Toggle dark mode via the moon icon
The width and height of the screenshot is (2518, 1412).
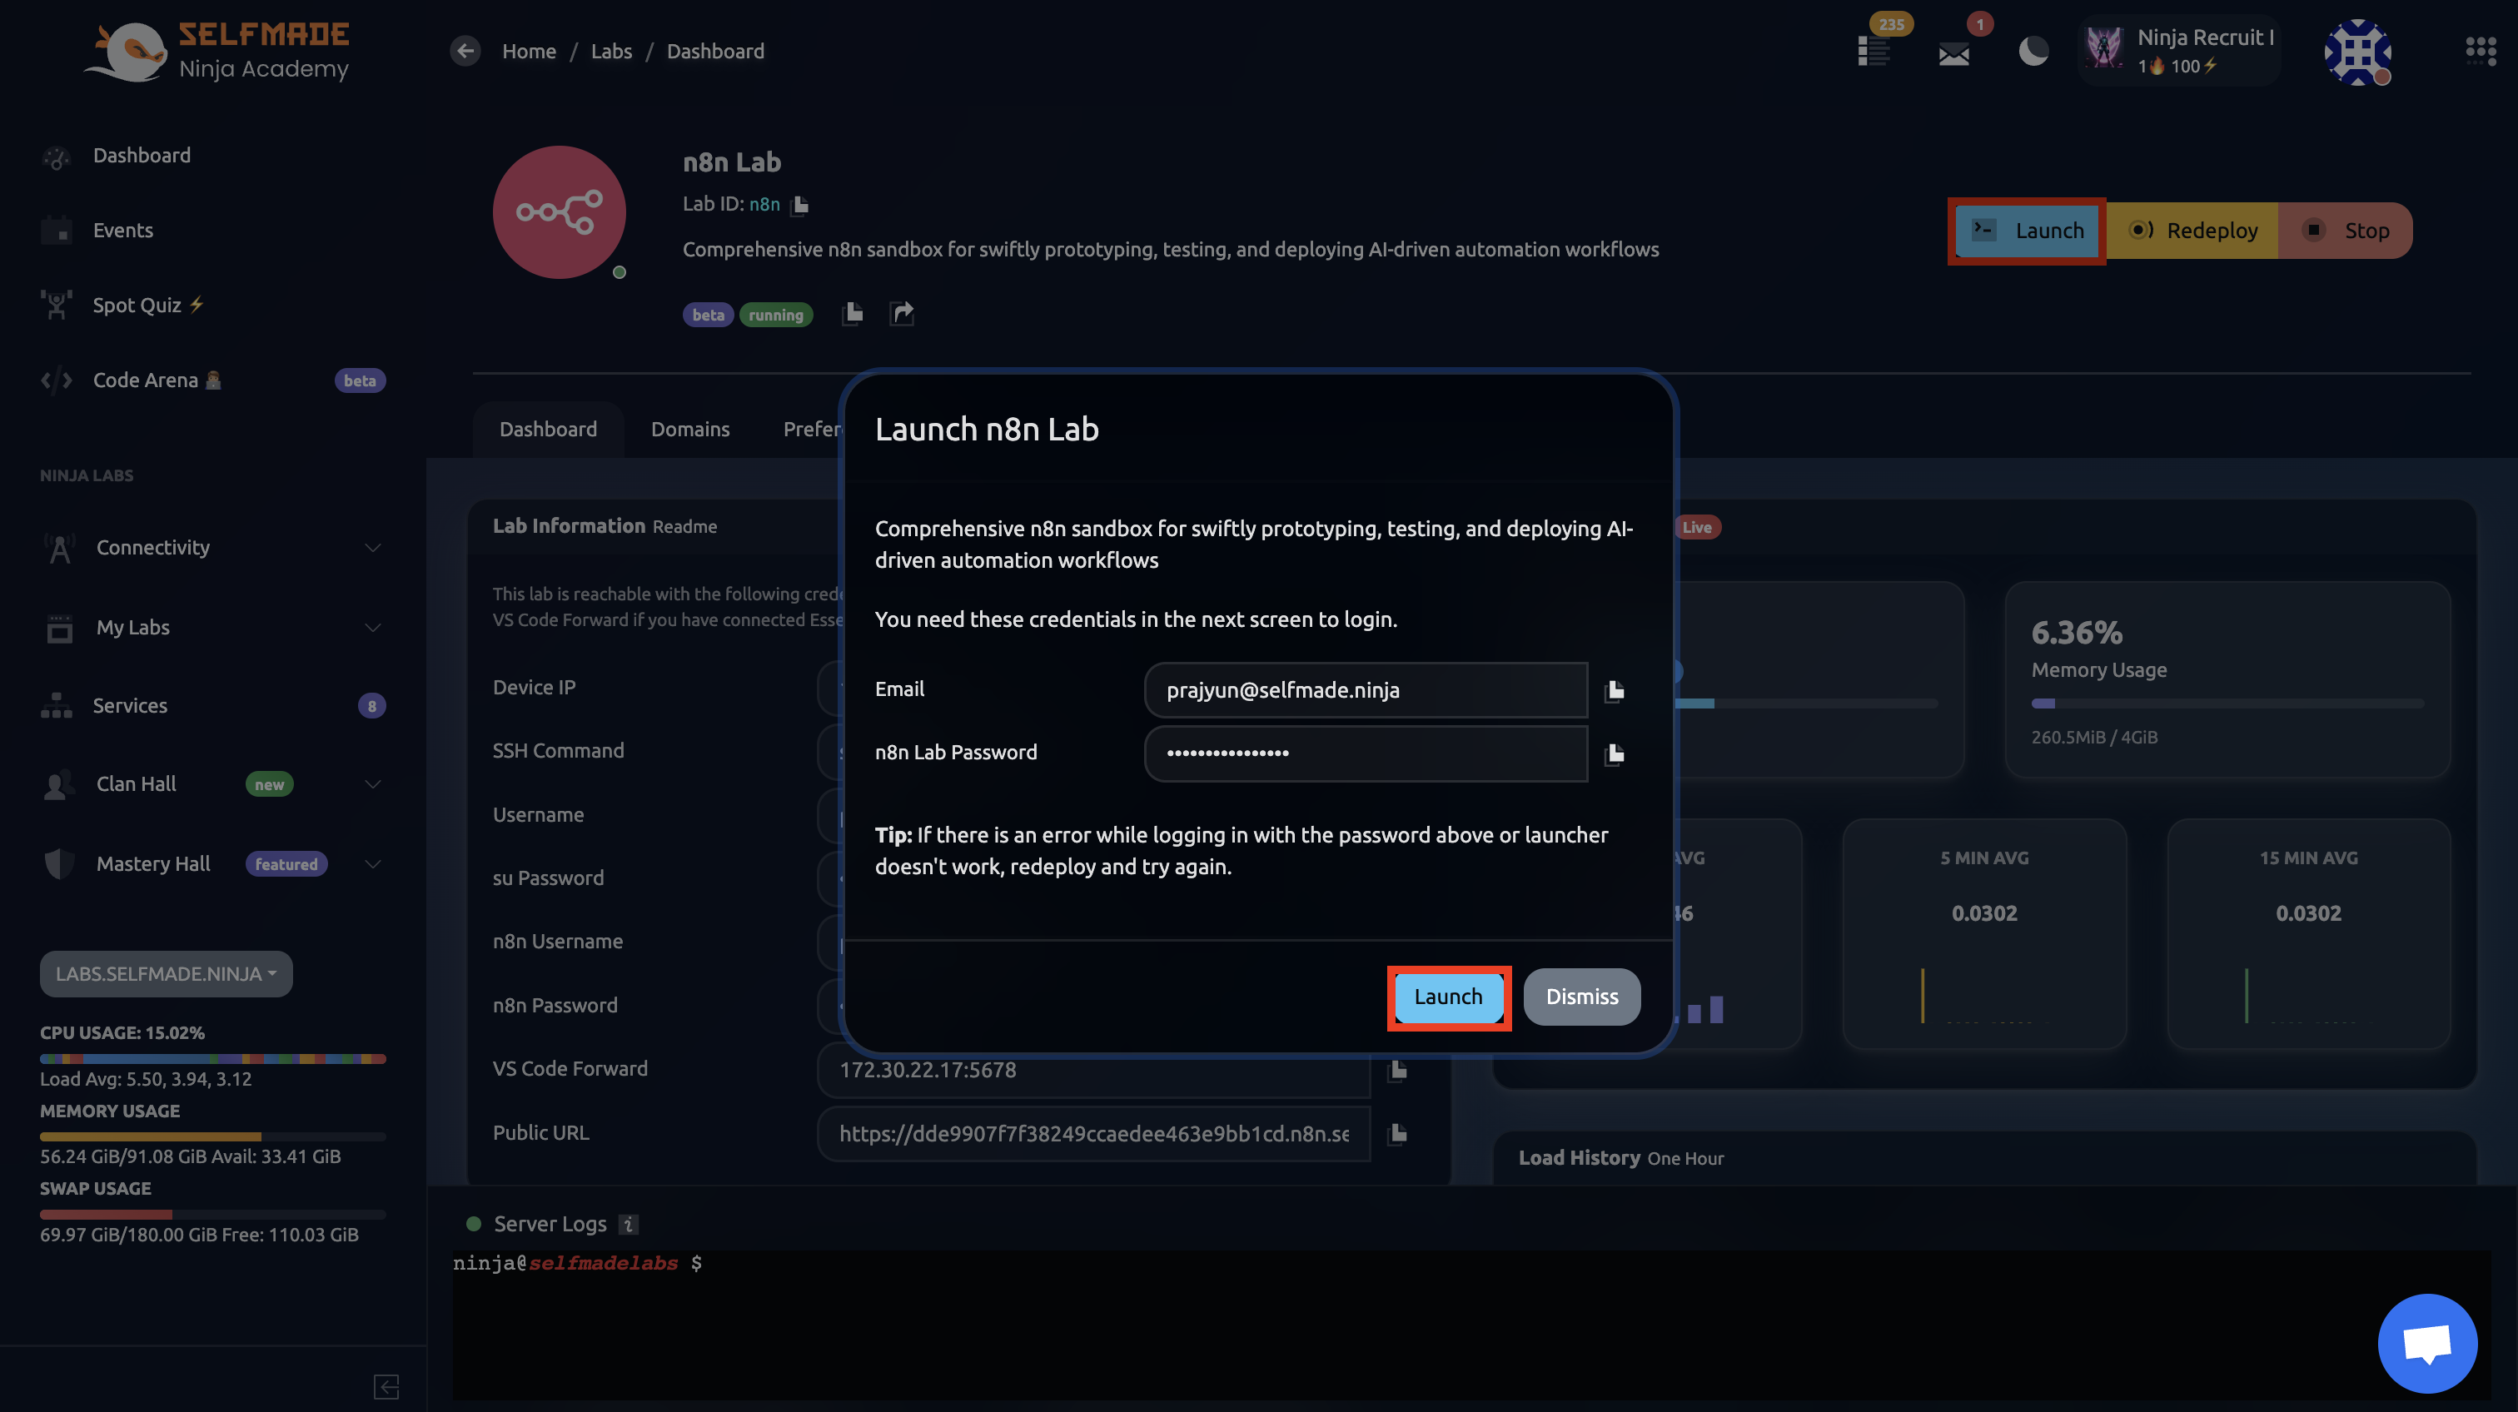click(x=2033, y=51)
